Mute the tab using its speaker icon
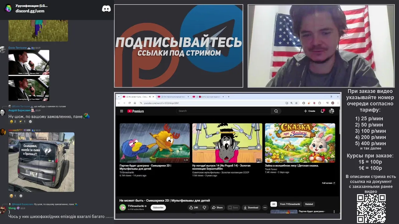 pos(150,97)
